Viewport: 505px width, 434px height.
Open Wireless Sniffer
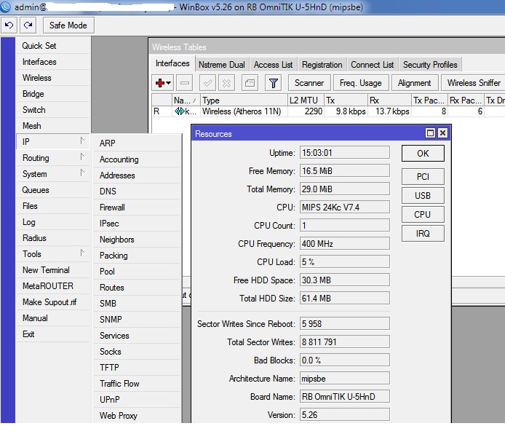474,83
